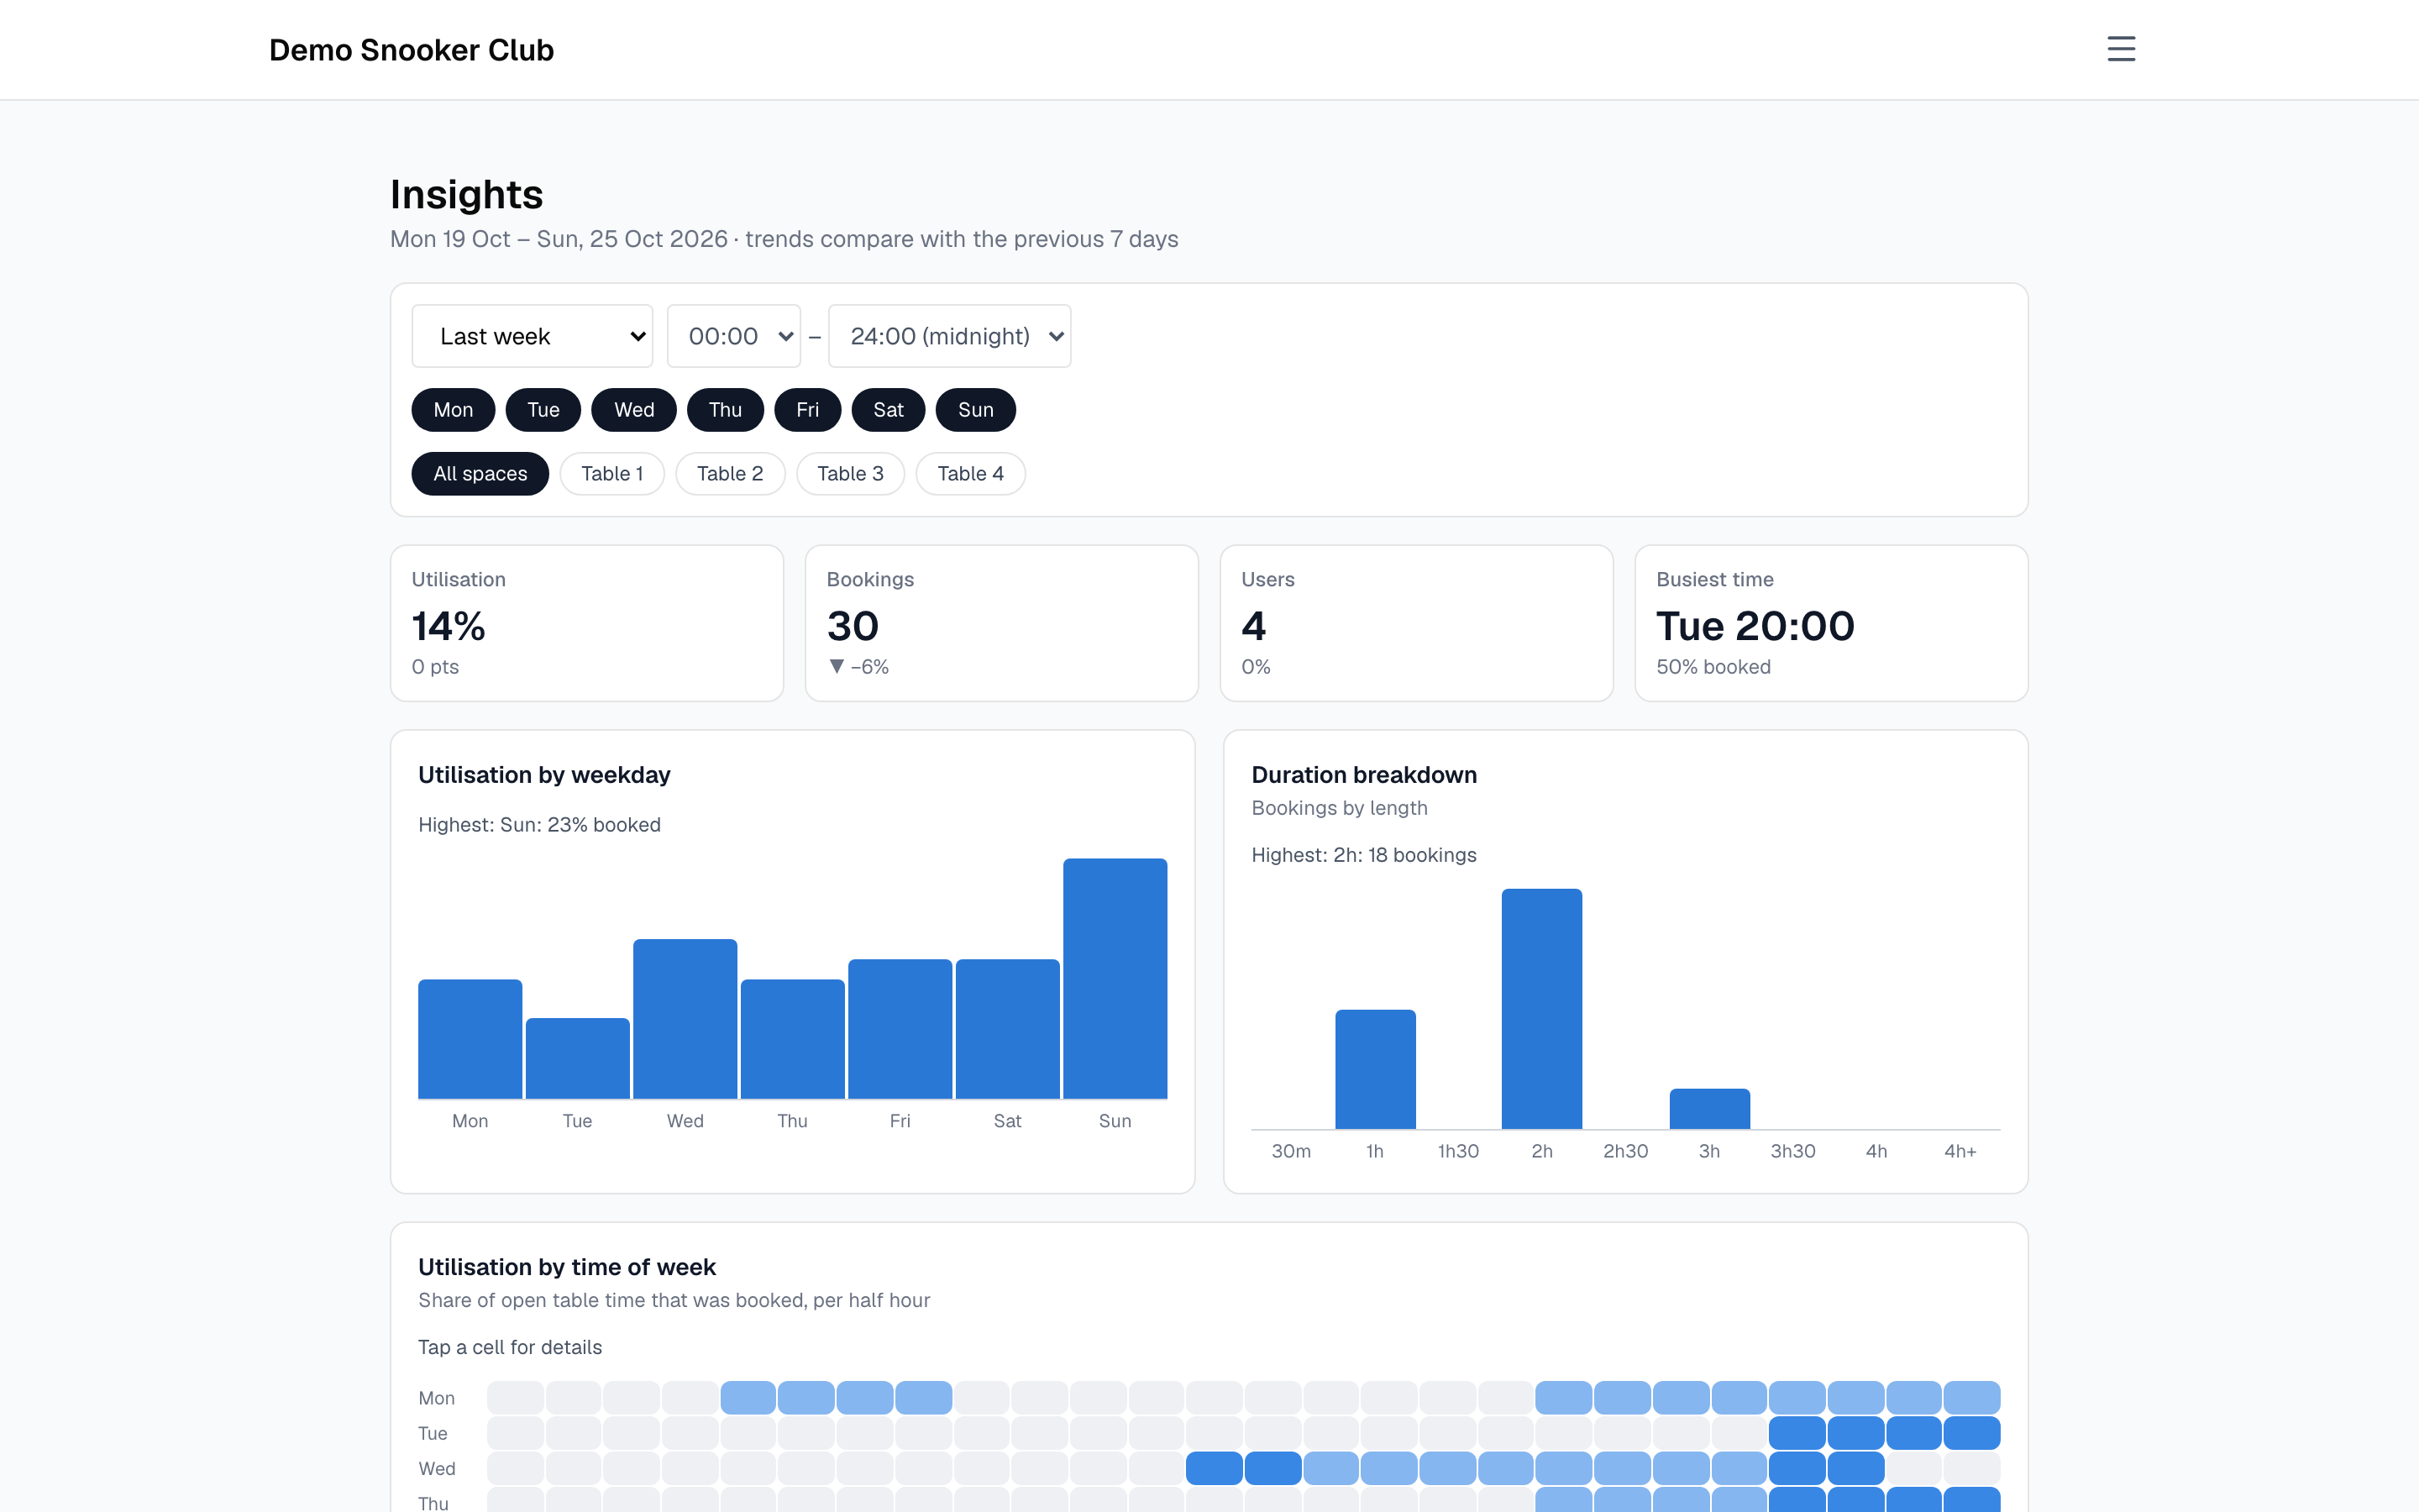Open the 00:00 start time dropdown

[x=734, y=336]
